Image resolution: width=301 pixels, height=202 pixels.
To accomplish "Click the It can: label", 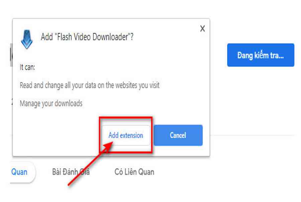I will (x=27, y=67).
